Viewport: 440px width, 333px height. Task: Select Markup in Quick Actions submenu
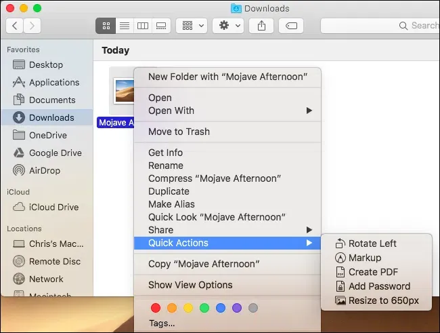point(364,258)
